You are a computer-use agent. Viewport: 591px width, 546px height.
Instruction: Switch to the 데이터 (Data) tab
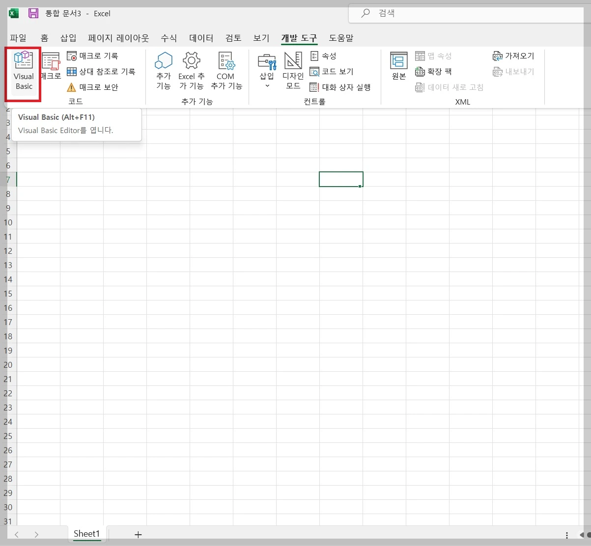pos(201,38)
